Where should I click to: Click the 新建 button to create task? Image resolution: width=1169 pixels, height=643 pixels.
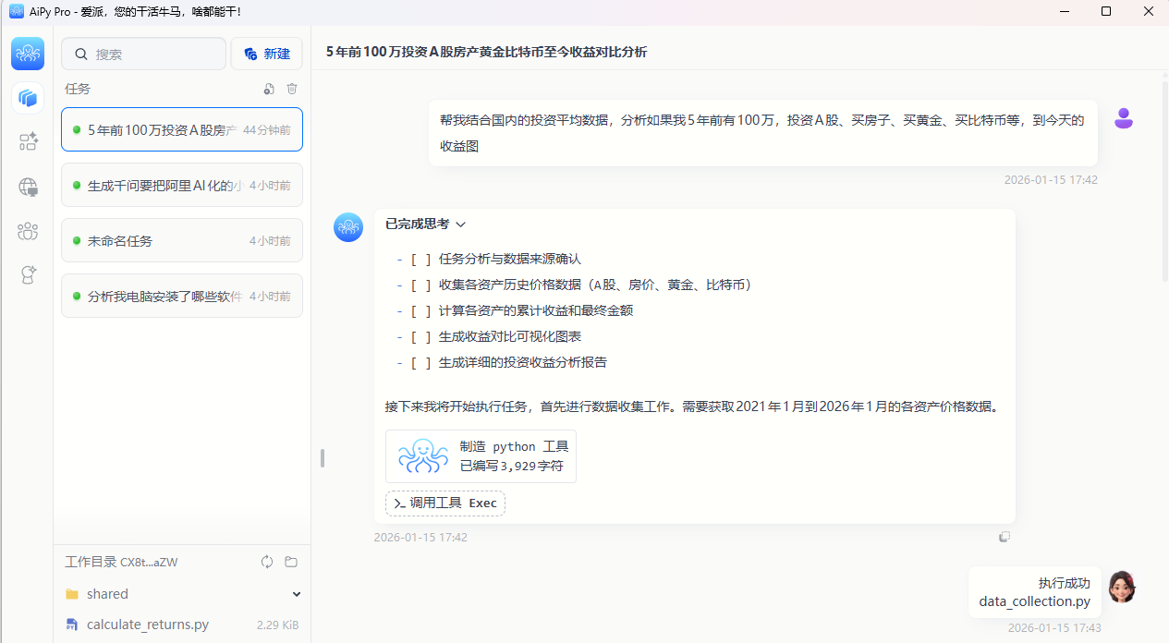(266, 54)
